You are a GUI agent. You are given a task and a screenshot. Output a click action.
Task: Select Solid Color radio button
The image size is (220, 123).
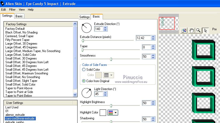[84, 69]
